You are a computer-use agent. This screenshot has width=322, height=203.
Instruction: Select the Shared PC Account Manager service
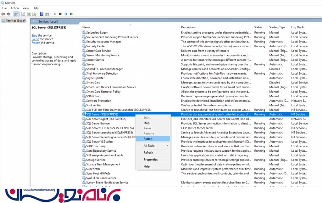click(195, 69)
